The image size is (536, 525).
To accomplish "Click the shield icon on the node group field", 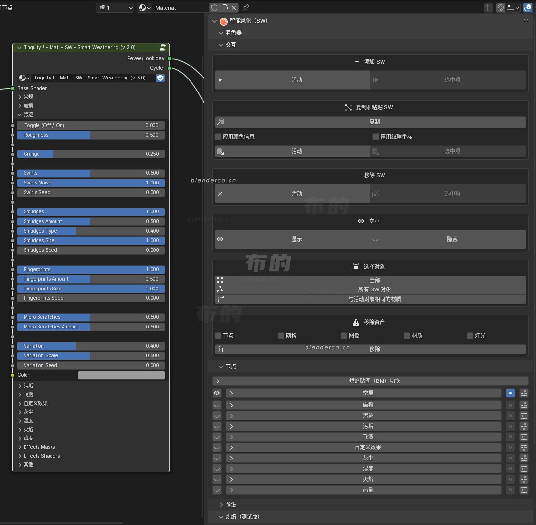I will (160, 78).
